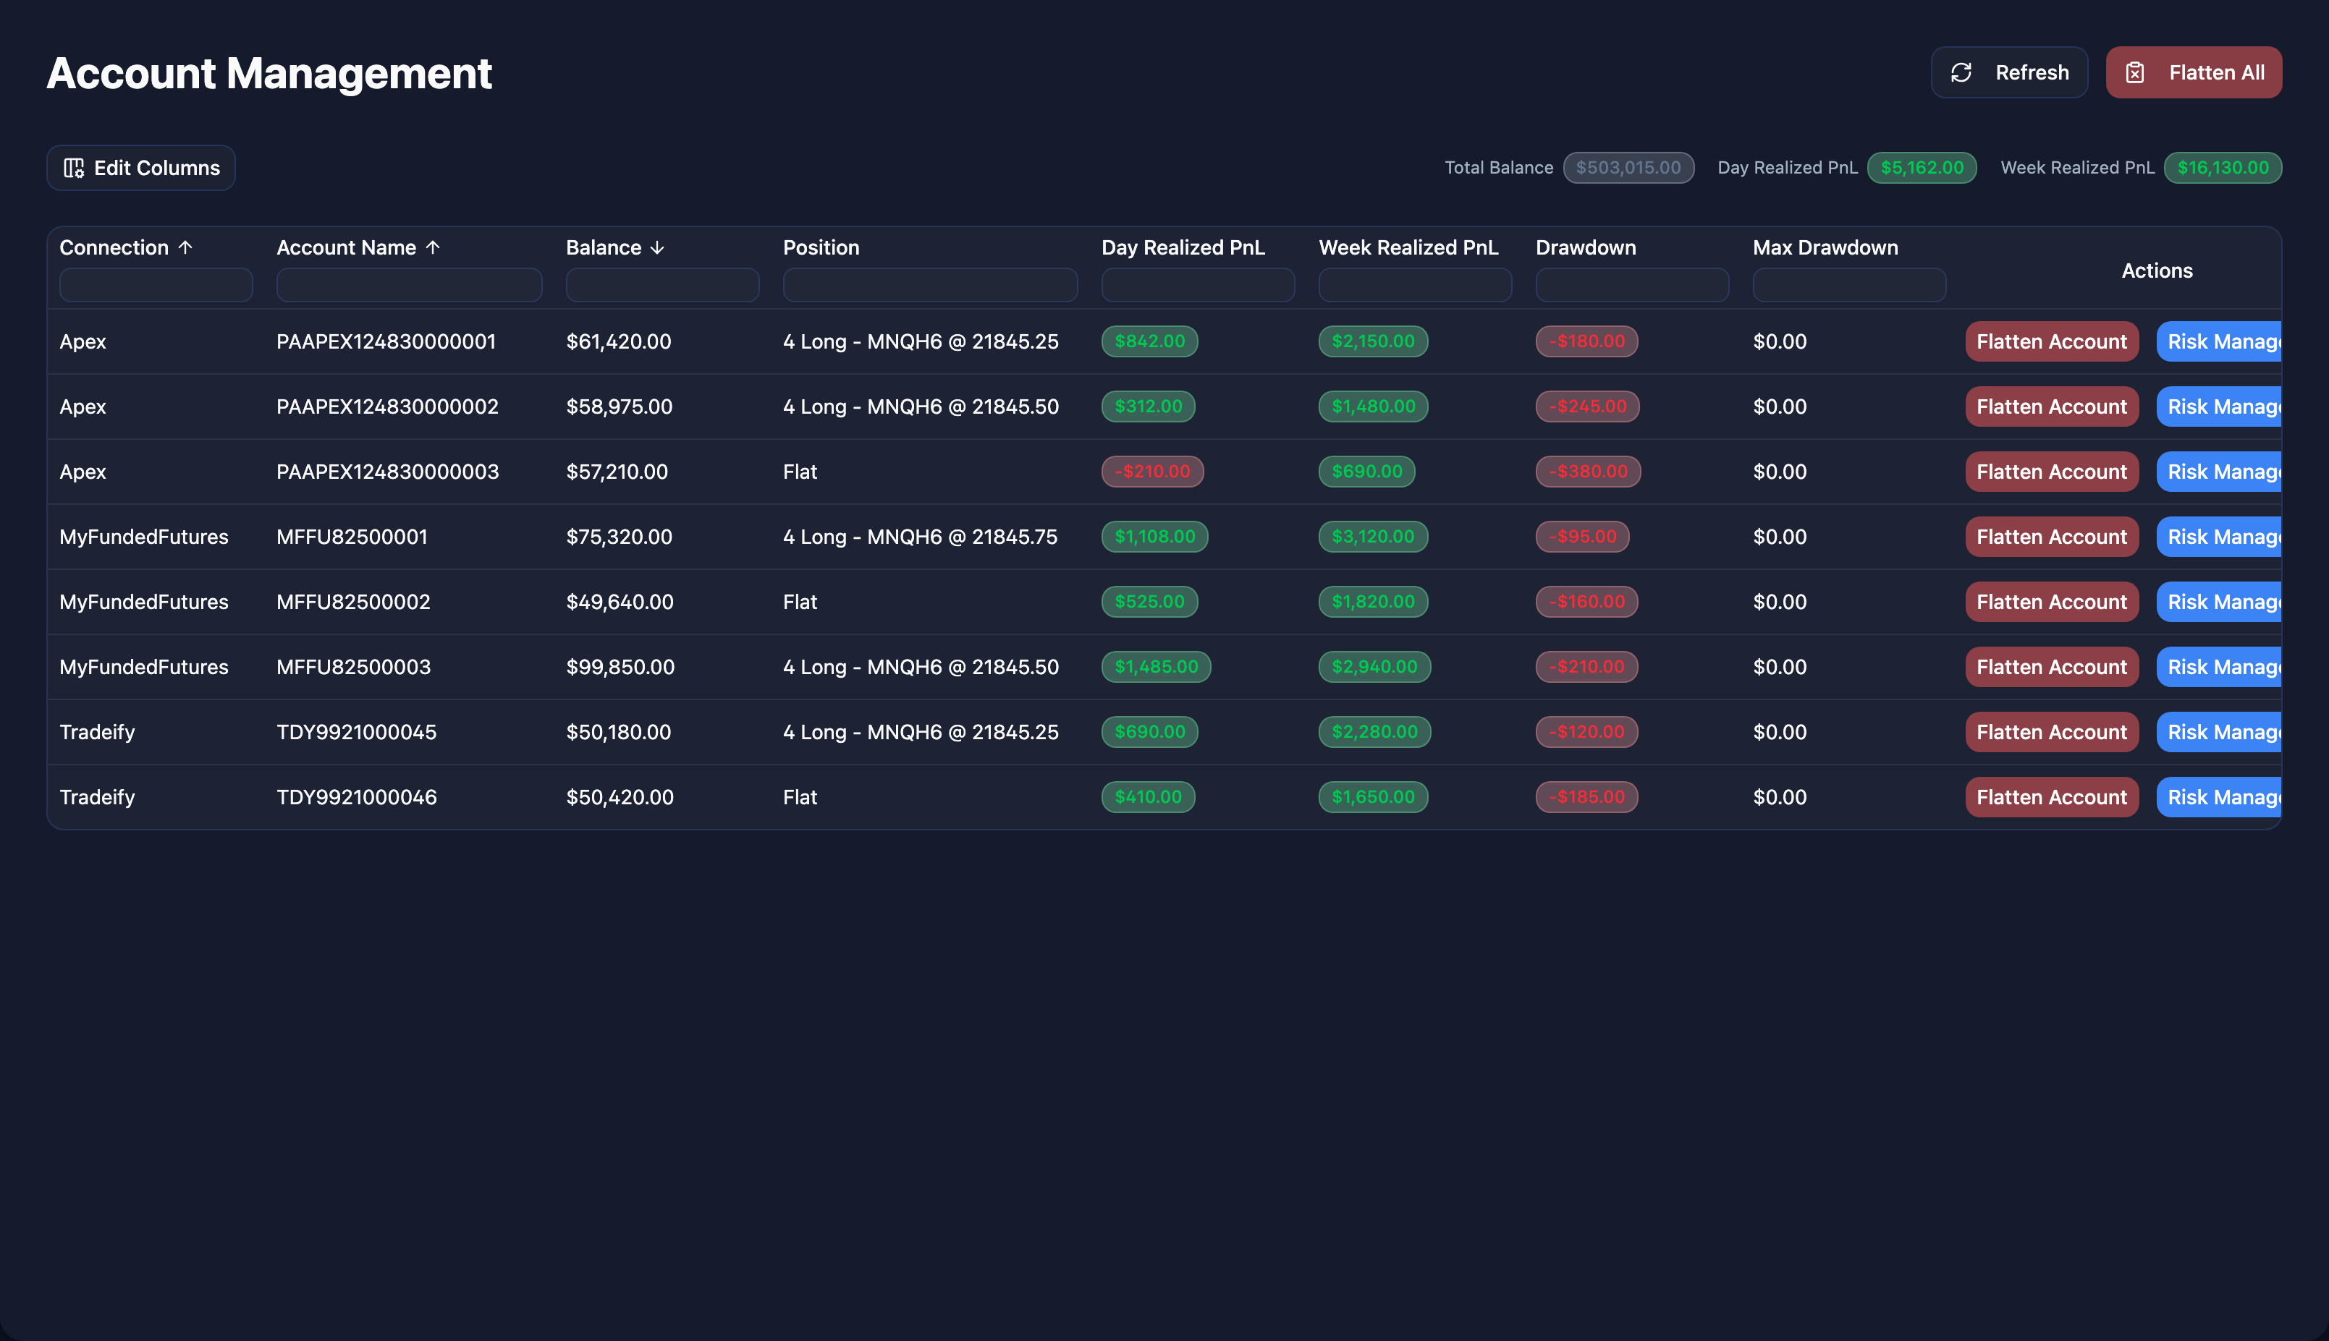2329x1341 pixels.
Task: Click drawdown badge -$95.00
Action: (x=1582, y=537)
